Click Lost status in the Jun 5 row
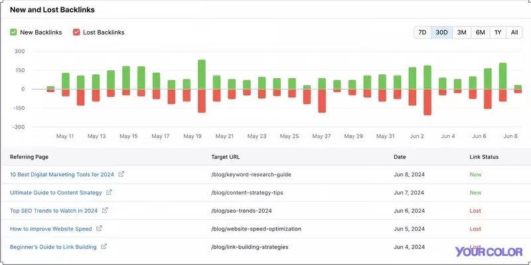The width and height of the screenshot is (531, 265). 475,229
